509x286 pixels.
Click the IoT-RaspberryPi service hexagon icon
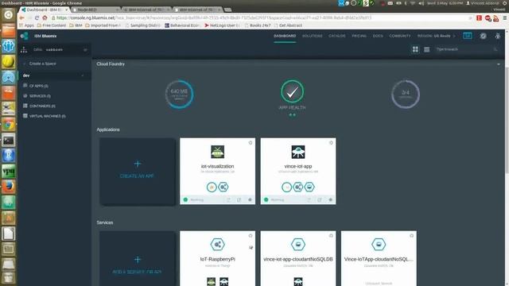[x=217, y=245]
